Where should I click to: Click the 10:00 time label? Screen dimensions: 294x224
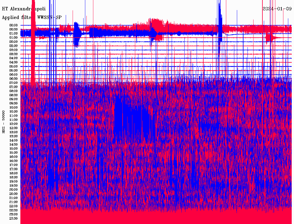13,107
